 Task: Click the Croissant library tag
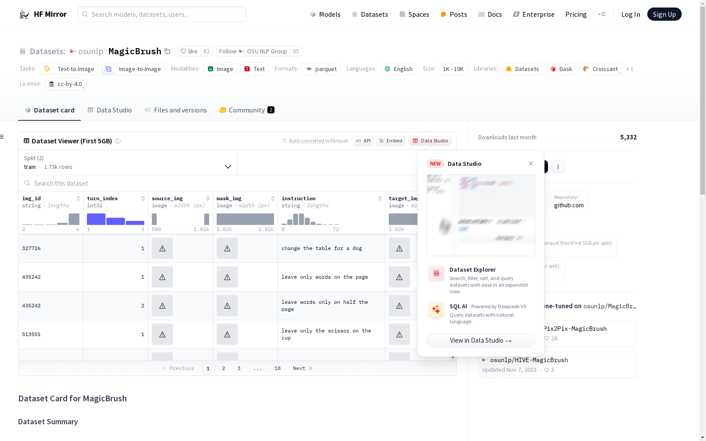[601, 69]
